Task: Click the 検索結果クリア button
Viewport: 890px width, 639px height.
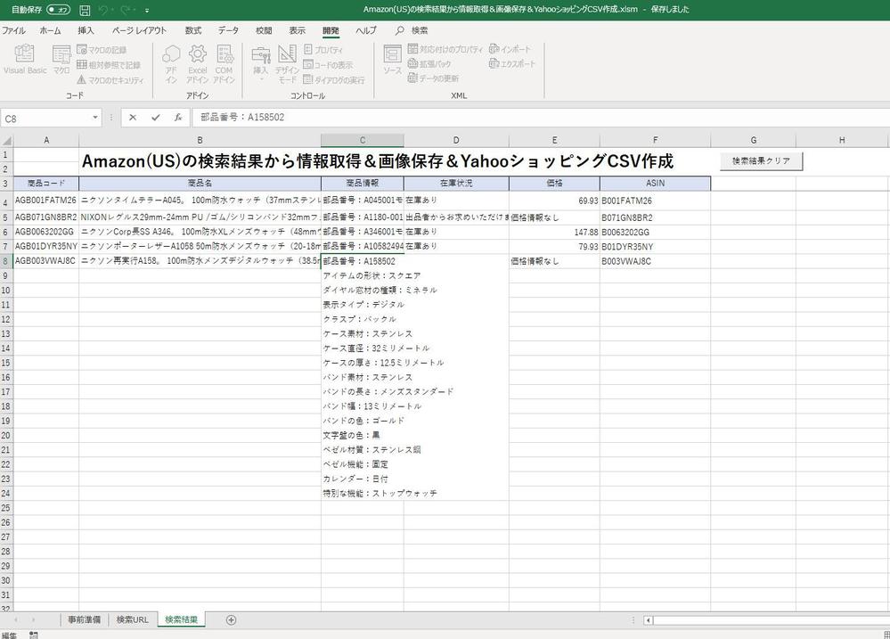Action: click(x=761, y=160)
